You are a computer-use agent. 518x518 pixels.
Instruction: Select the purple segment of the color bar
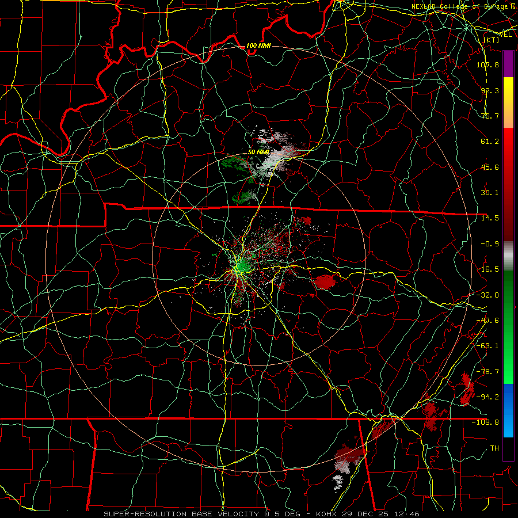point(508,64)
